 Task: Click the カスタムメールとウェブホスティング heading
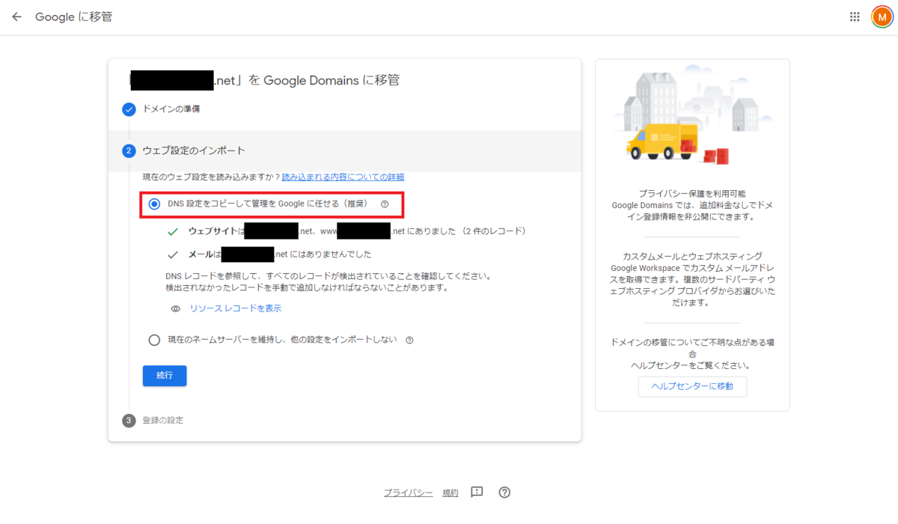click(x=692, y=256)
